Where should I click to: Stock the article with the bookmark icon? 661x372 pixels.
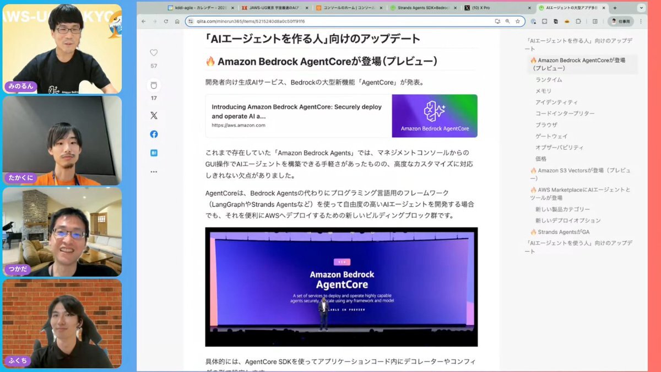[x=154, y=85]
